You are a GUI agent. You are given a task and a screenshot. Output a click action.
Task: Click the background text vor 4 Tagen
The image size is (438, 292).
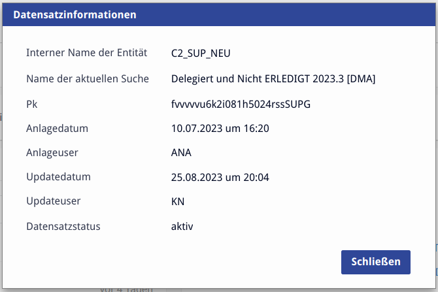(x=126, y=289)
